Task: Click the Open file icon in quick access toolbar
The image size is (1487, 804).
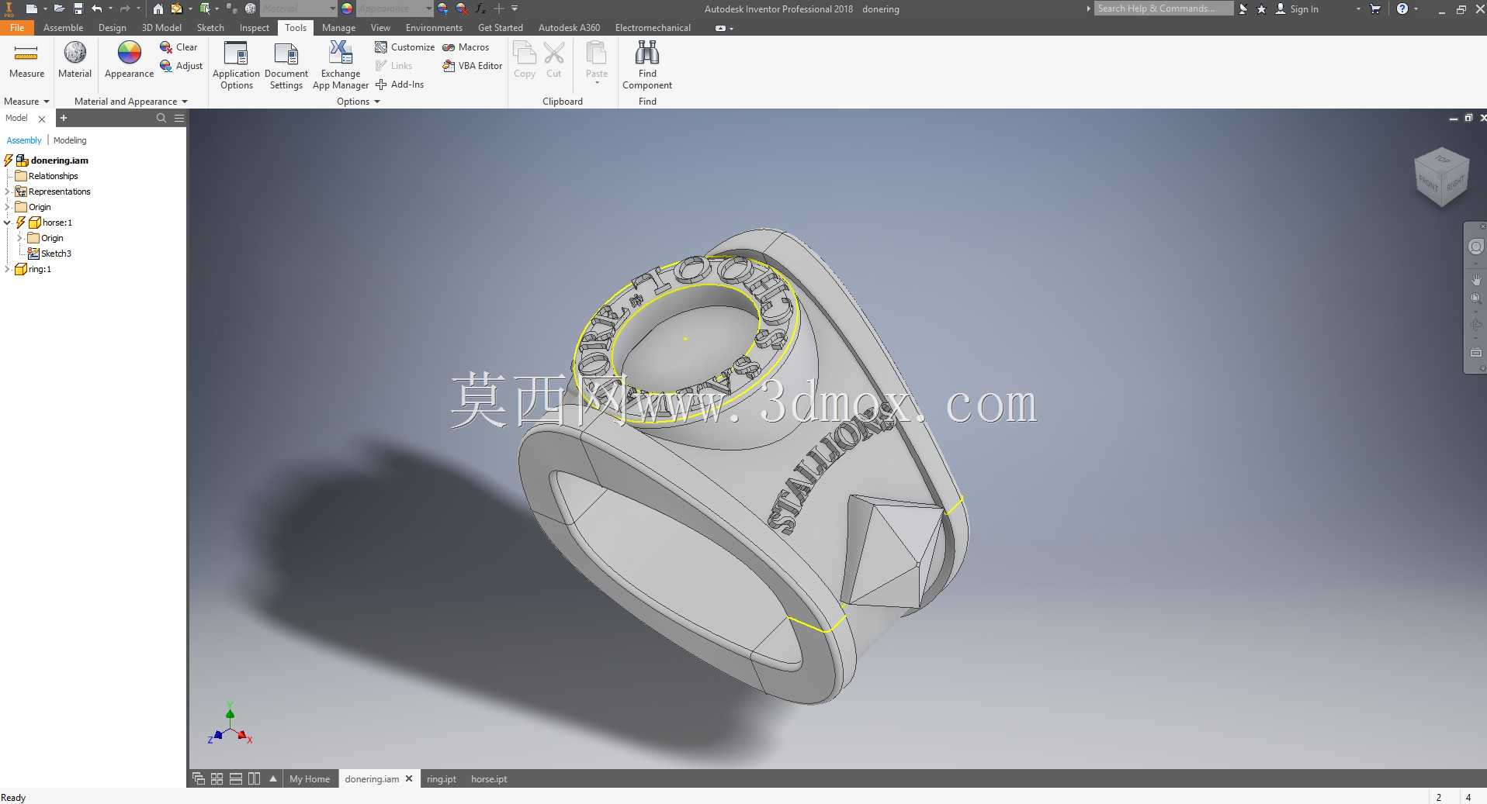Action: pyautogui.click(x=58, y=9)
